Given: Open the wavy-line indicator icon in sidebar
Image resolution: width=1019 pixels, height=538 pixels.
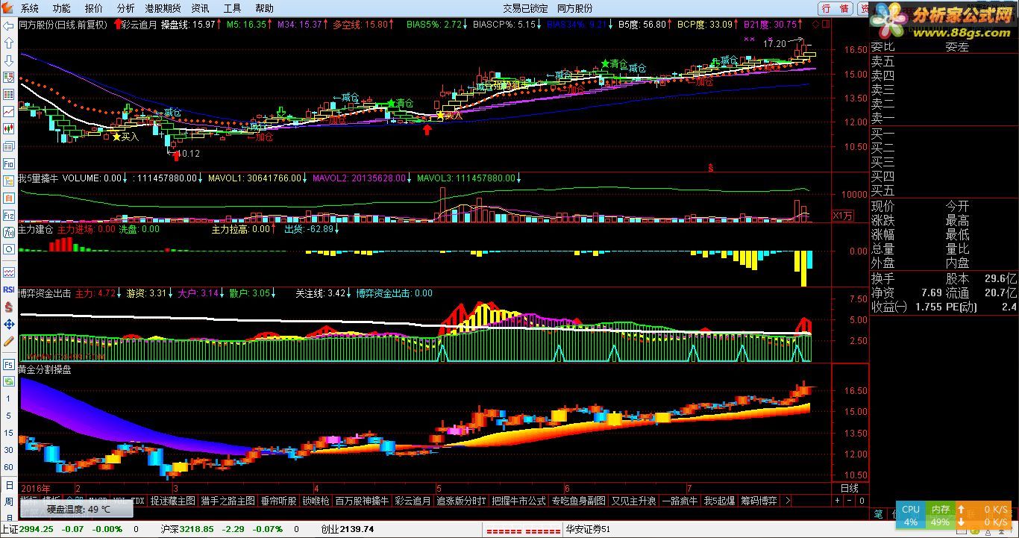Looking at the screenshot, I should pos(9,272).
